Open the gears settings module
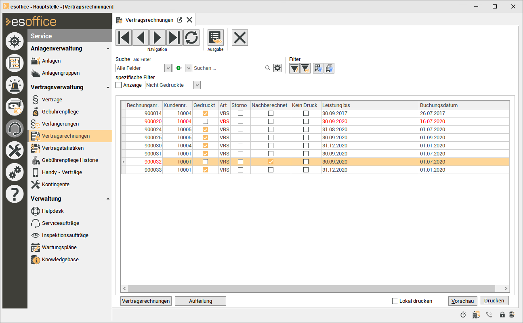This screenshot has width=523, height=323. [15, 172]
